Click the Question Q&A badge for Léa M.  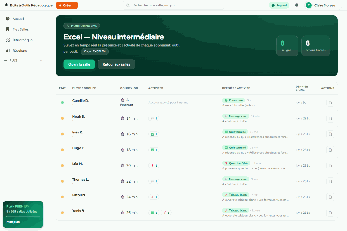[236, 163]
